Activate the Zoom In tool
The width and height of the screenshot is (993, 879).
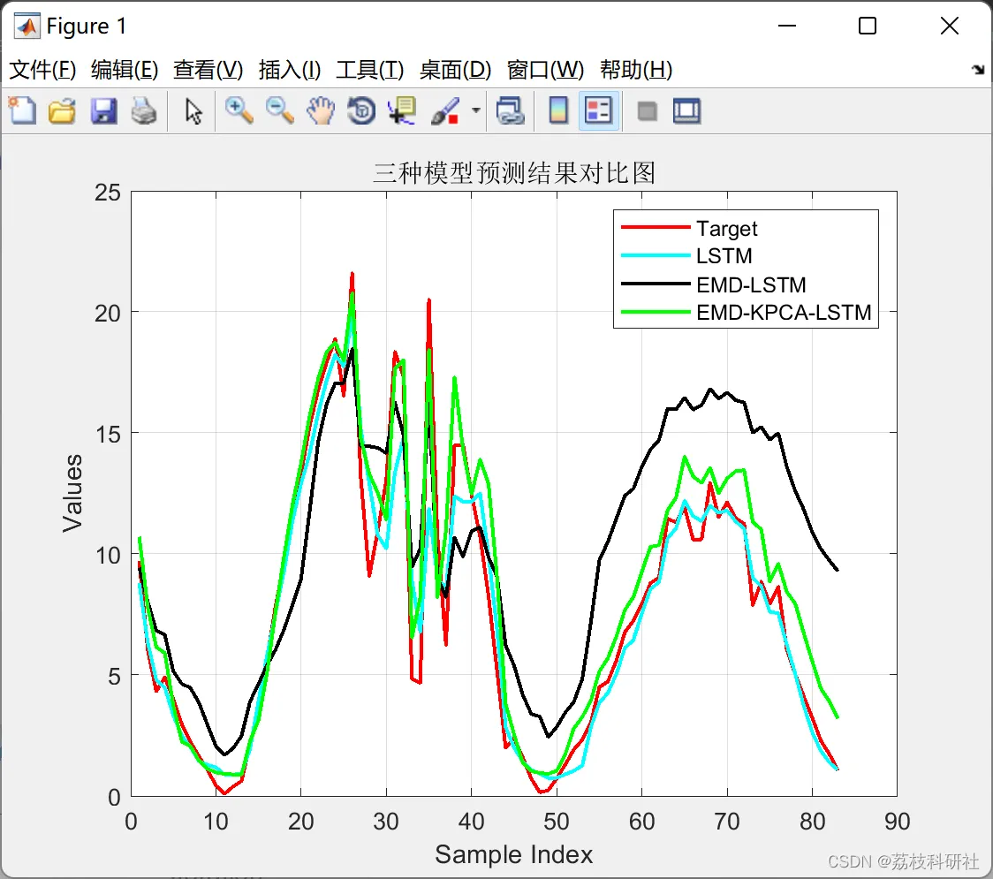pos(239,110)
